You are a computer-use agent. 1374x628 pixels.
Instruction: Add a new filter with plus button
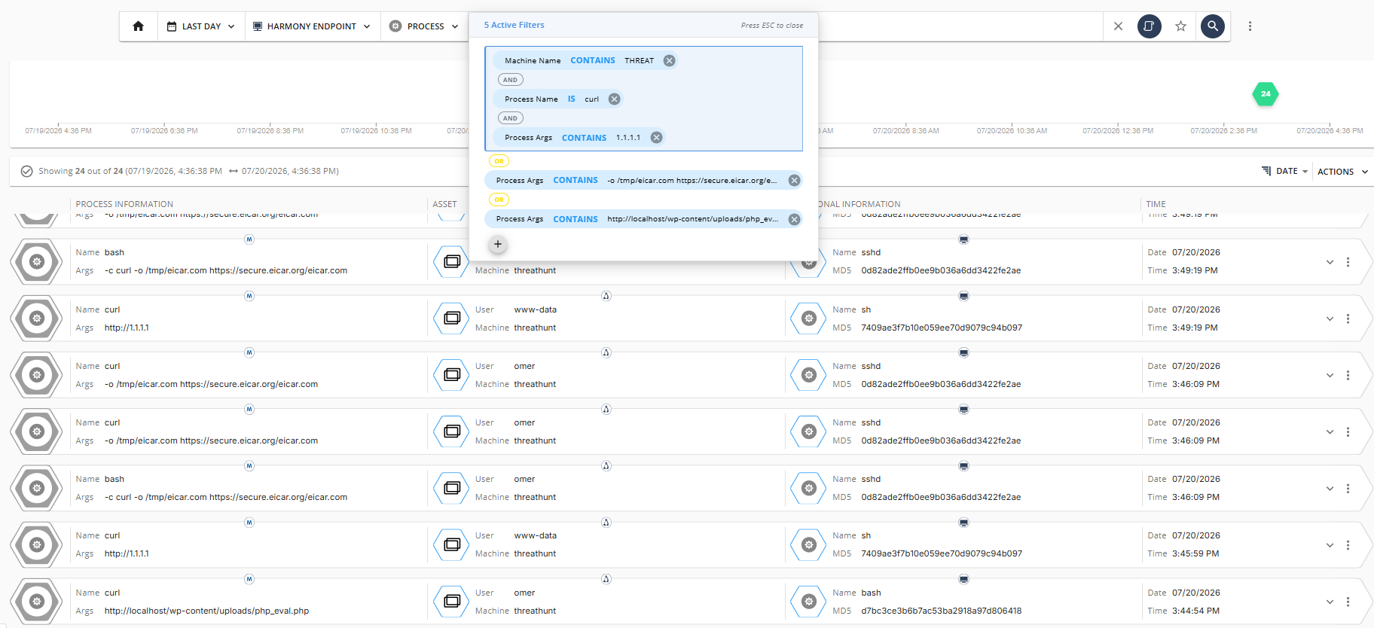(497, 244)
